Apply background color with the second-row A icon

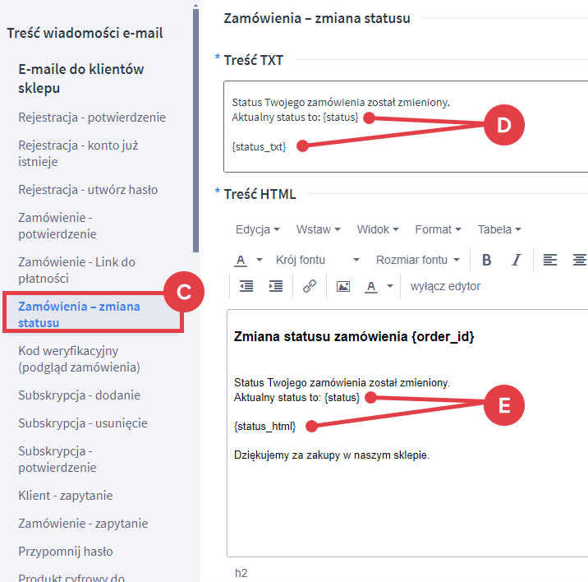pos(371,287)
